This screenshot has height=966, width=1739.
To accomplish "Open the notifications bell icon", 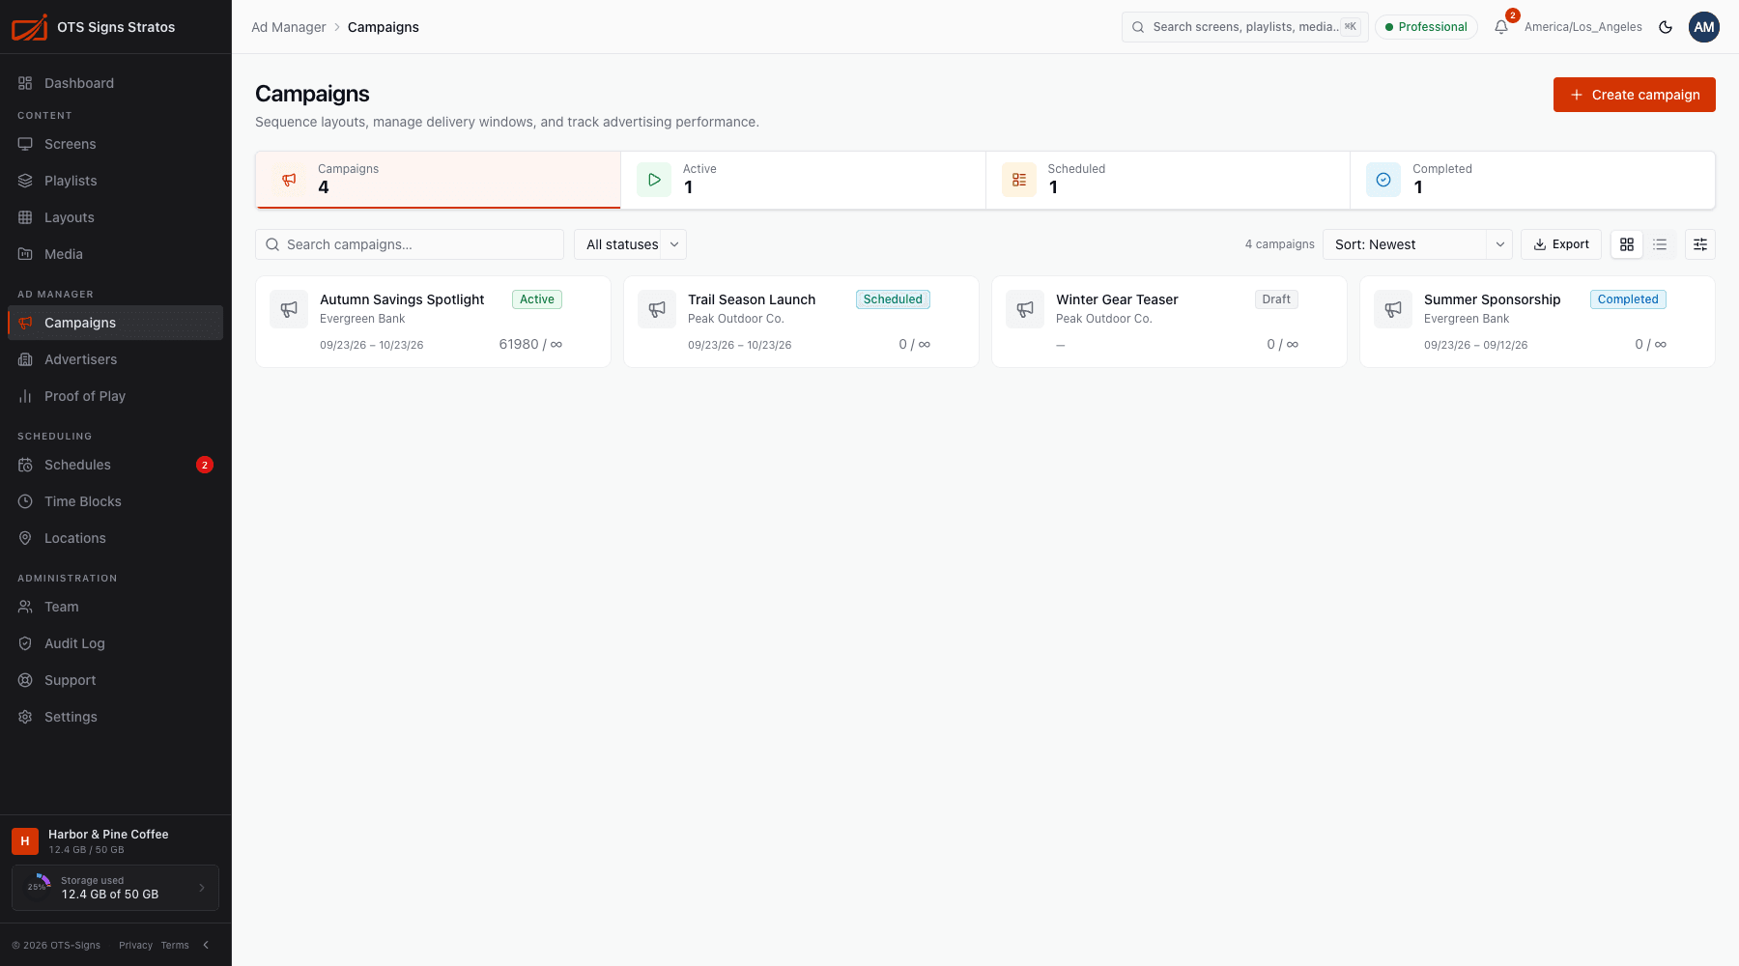I will tap(1501, 27).
